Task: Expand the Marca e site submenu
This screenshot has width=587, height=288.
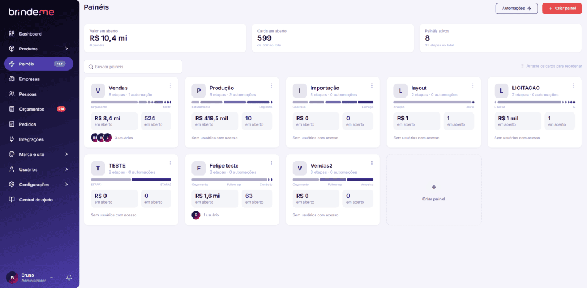Action: click(38, 154)
